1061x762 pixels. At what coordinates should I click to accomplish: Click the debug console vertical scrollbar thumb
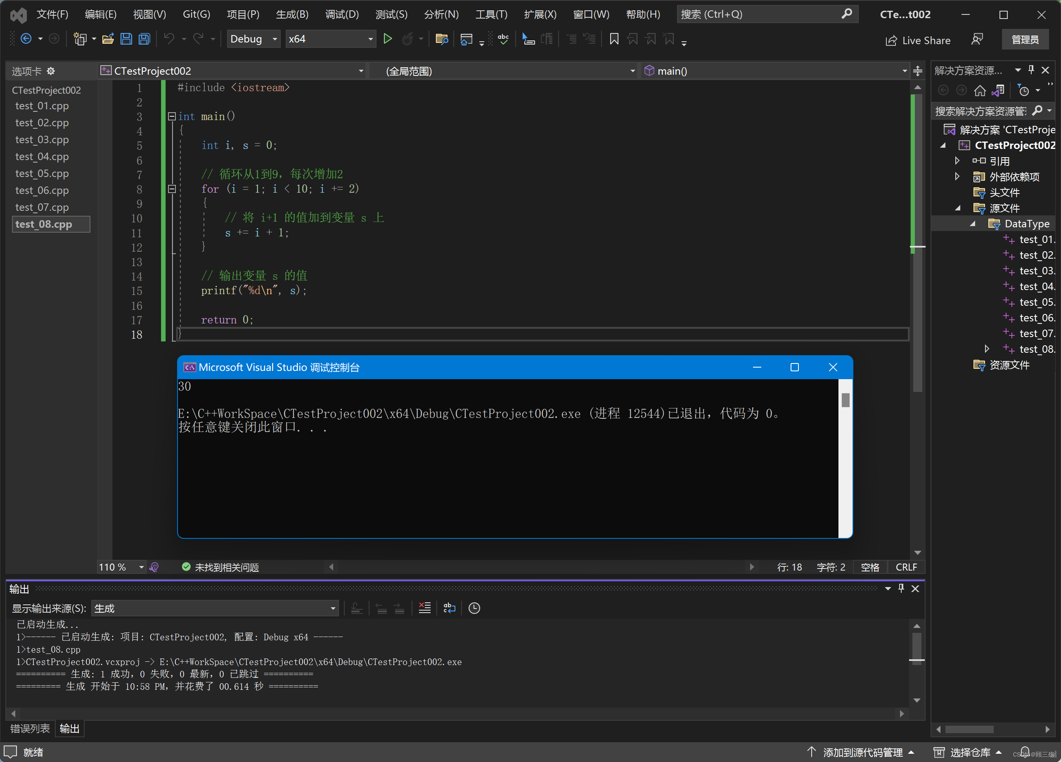[845, 400]
